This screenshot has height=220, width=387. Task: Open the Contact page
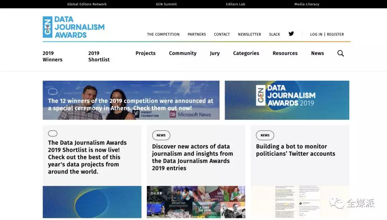click(222, 34)
